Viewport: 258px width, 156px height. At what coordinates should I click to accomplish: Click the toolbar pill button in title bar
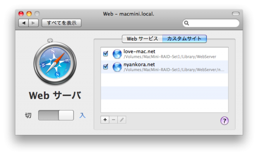[x=236, y=14]
